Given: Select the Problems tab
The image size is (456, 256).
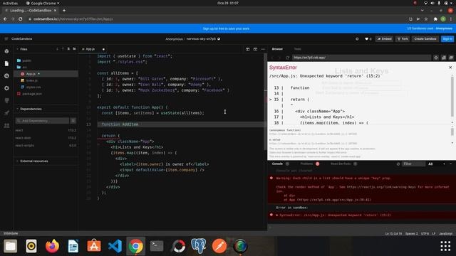Looking at the screenshot, I should point(306,164).
